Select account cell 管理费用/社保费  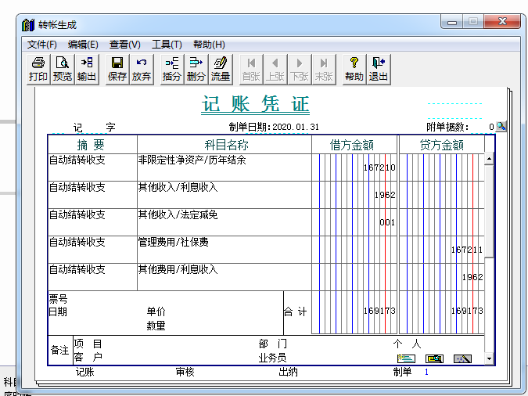point(224,250)
